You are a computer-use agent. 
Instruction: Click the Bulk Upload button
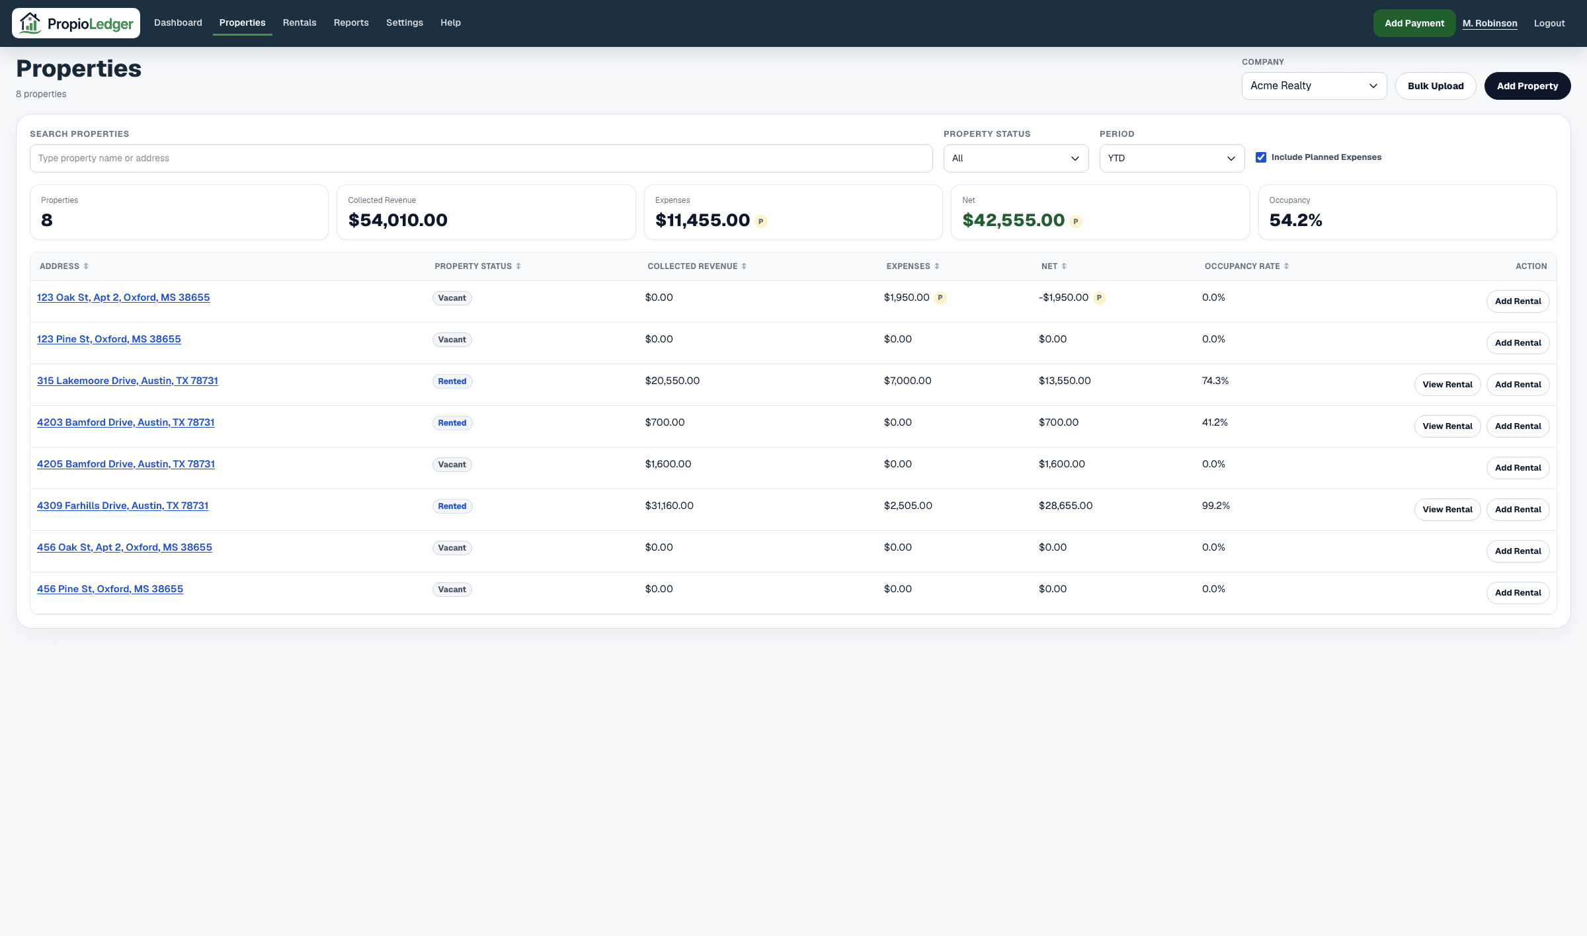(x=1436, y=86)
